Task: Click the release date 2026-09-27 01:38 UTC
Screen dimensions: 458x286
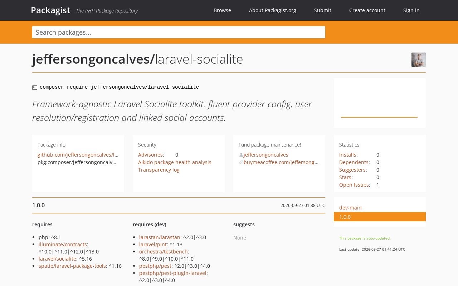Action: [303, 206]
